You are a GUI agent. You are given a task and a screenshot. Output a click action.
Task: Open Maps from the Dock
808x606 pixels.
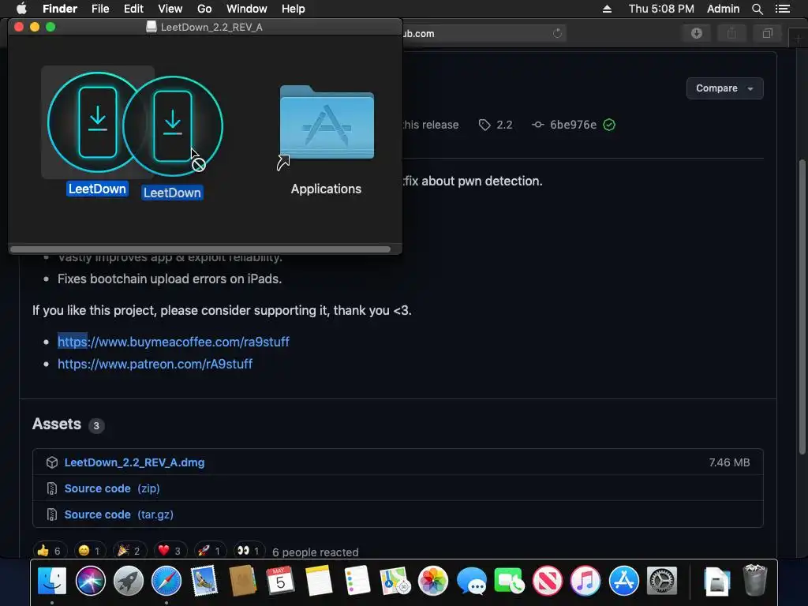point(395,582)
